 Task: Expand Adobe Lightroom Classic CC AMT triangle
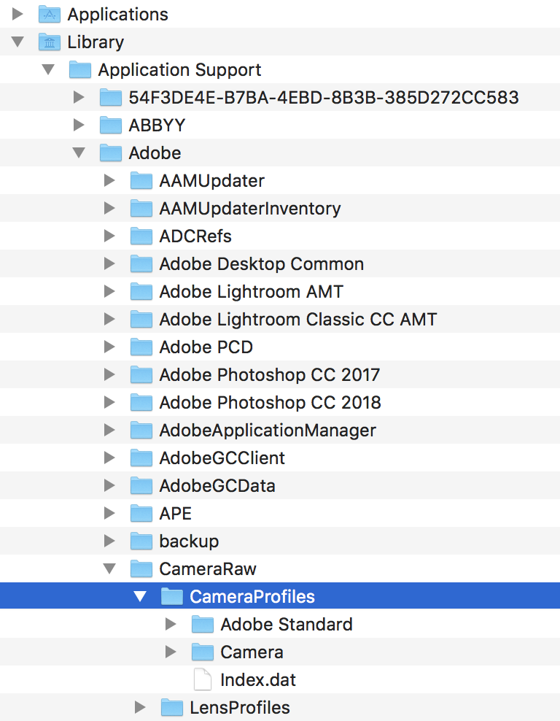click(x=109, y=319)
